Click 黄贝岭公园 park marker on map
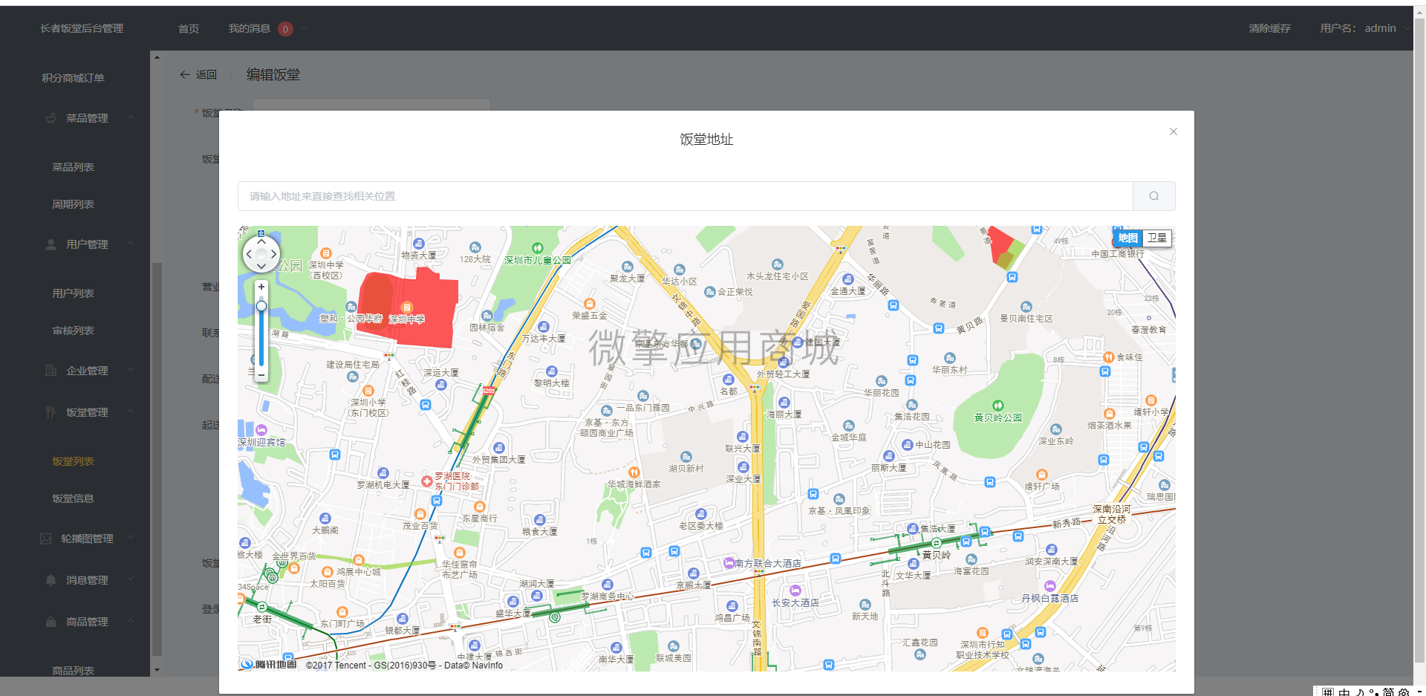 tap(998, 406)
